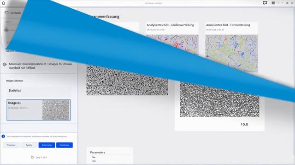
Task: Click the '10.0' value below grain image
Action: pos(244,124)
